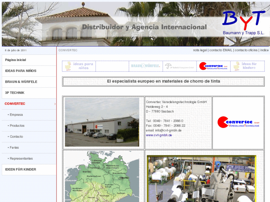Click the CONVERTEC breadcrumb label
Screen dimensions: 270x202
point(68,50)
